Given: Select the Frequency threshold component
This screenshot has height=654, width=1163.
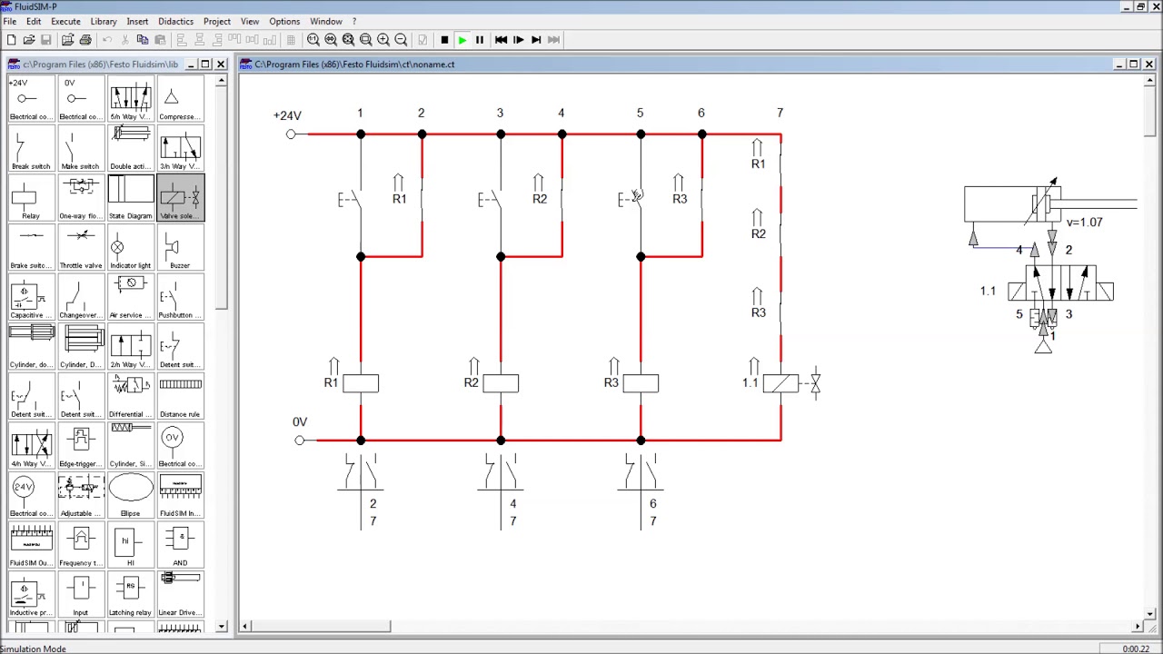Looking at the screenshot, I should coord(81,545).
